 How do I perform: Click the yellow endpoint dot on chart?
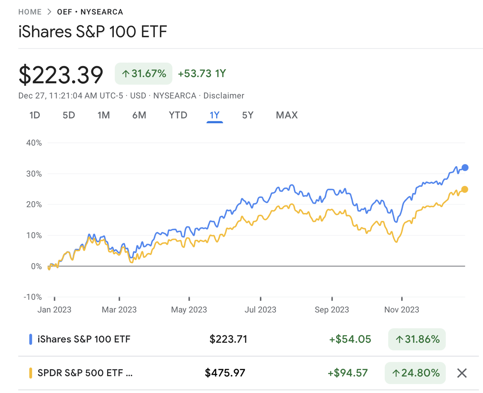pyautogui.click(x=464, y=189)
